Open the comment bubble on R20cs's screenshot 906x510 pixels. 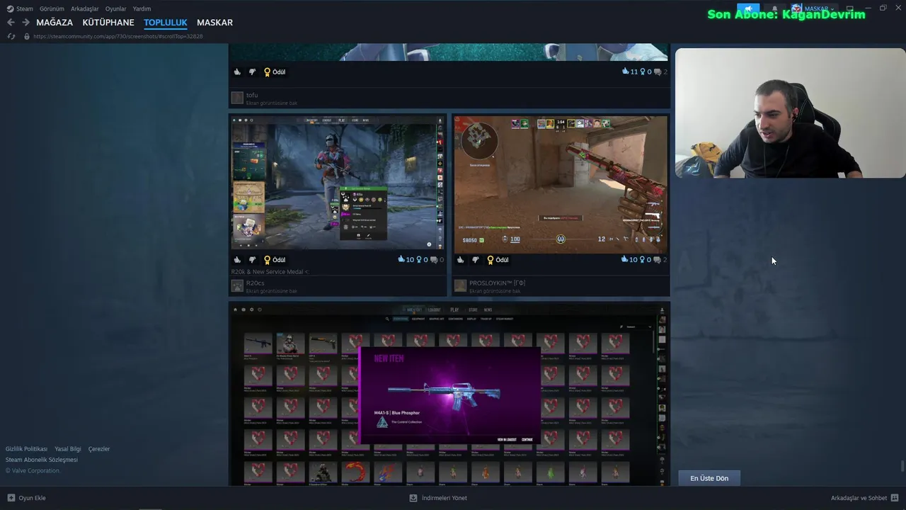(435, 260)
